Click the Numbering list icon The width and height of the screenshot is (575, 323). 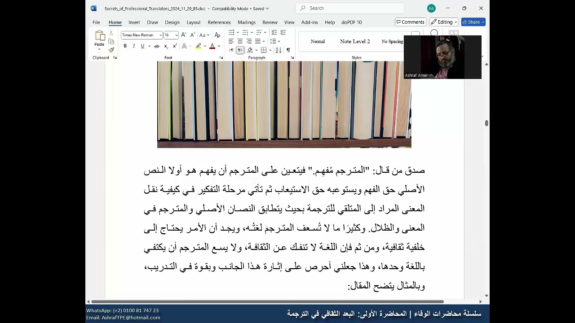pyautogui.click(x=245, y=33)
